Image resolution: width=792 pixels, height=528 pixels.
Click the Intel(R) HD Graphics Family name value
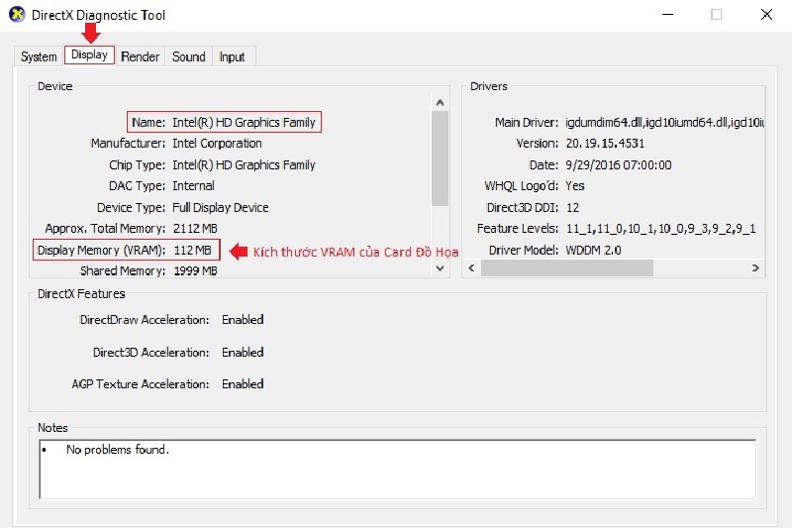pyautogui.click(x=244, y=122)
